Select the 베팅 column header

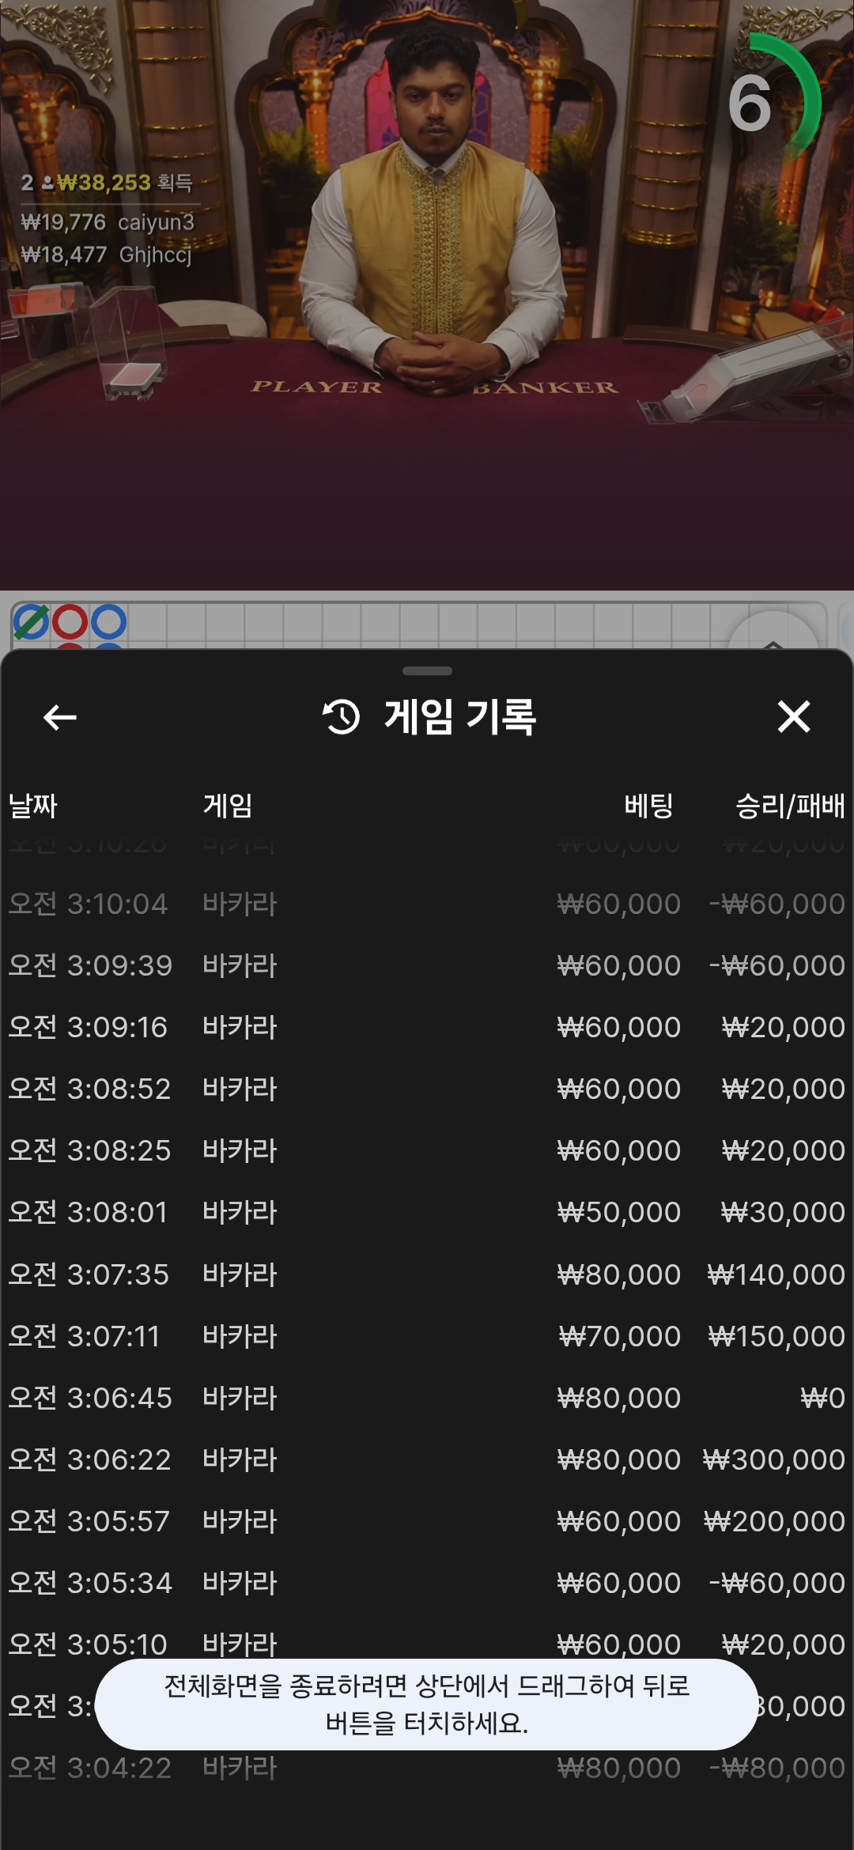point(648,806)
